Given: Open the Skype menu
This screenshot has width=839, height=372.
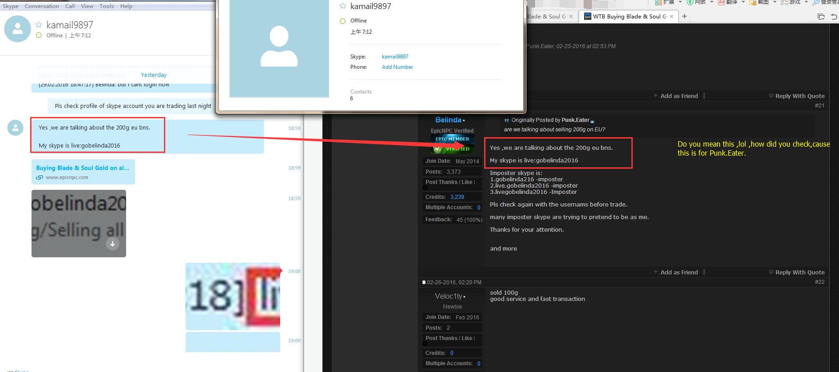Looking at the screenshot, I should [x=10, y=6].
